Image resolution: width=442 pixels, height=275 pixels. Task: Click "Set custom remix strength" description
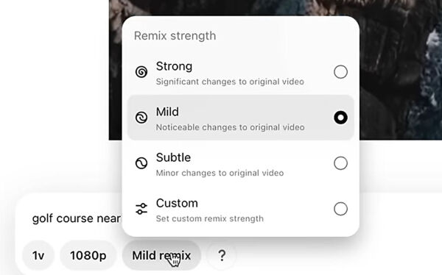tap(210, 218)
